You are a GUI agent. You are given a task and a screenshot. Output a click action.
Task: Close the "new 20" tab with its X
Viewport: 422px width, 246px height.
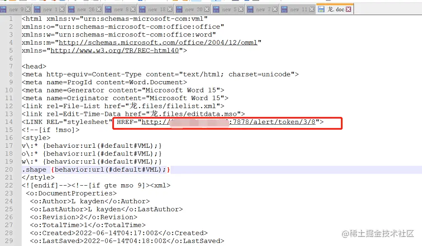207,9
